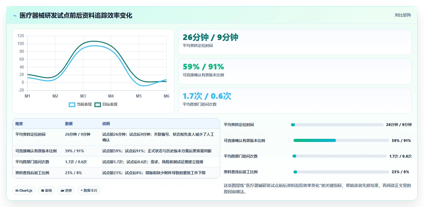
Task: Toggle the 当前表现 legend swatch
Action: coord(72,104)
